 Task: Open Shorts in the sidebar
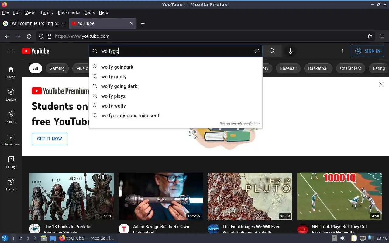pyautogui.click(x=11, y=117)
